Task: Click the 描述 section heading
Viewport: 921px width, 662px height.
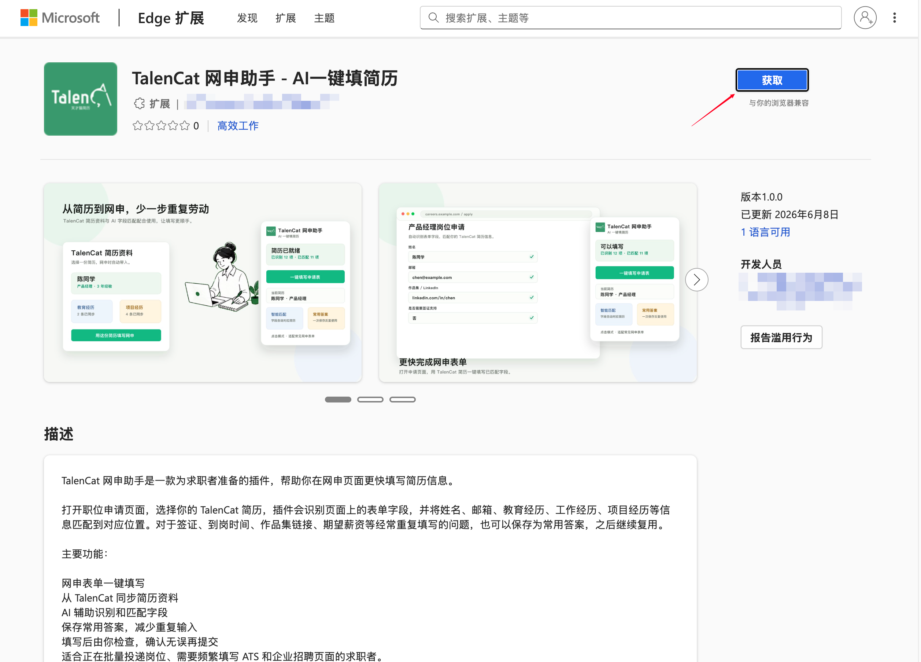Action: [59, 434]
